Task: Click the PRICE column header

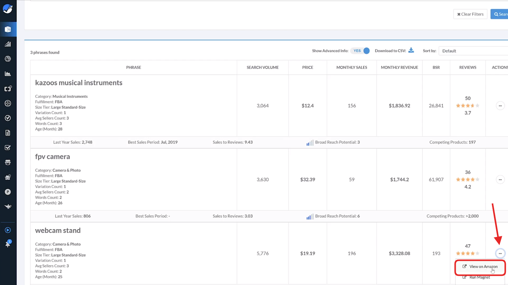Action: point(308,68)
